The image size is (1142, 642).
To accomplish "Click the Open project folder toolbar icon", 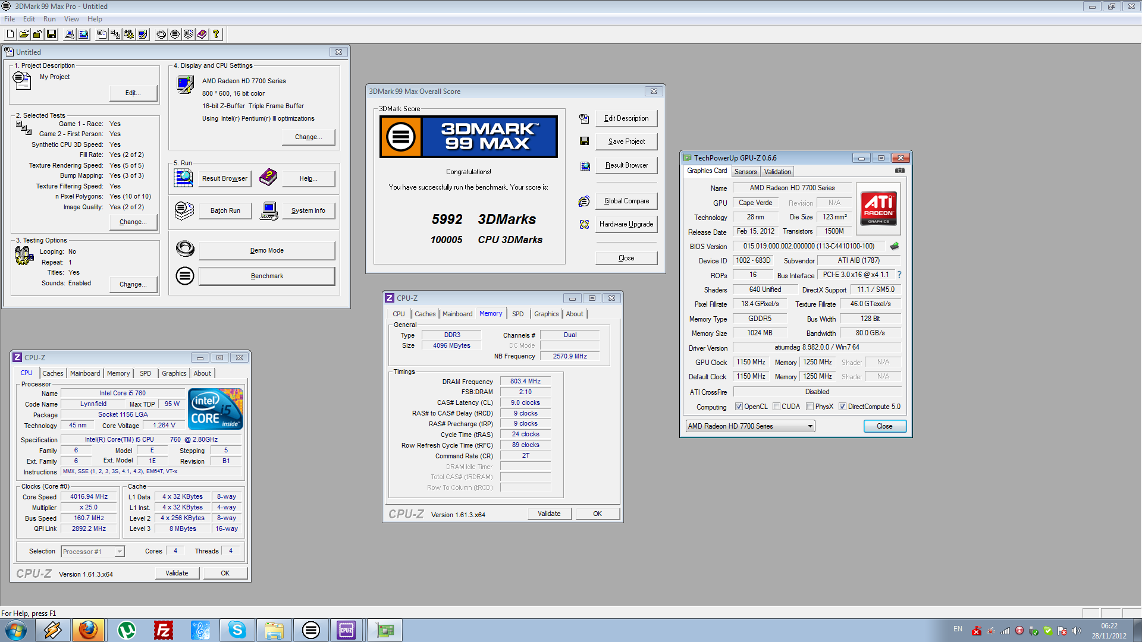I will [x=24, y=34].
